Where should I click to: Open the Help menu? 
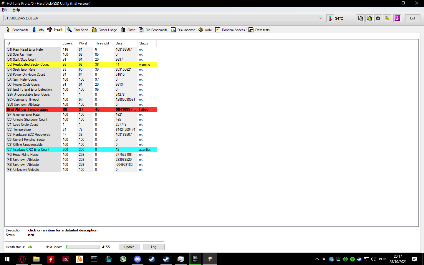click(x=16, y=10)
